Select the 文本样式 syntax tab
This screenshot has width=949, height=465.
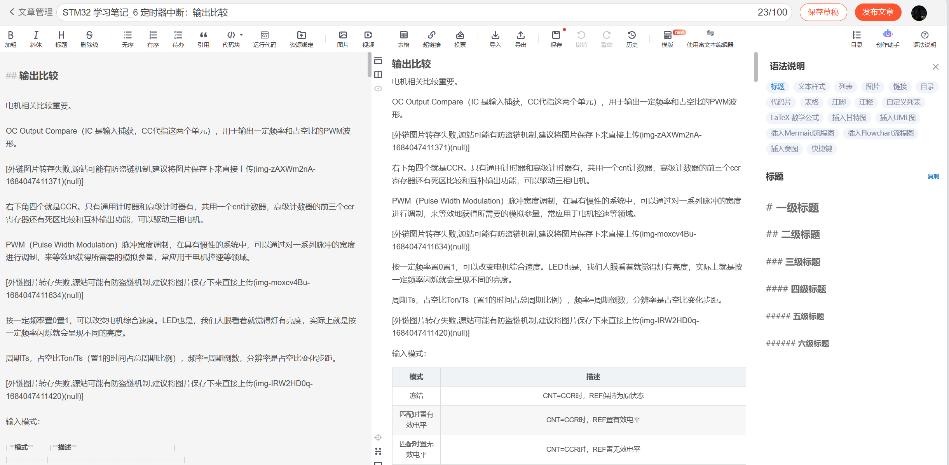tap(811, 87)
